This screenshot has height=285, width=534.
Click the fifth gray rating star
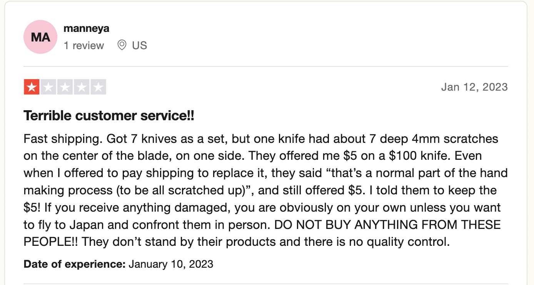[x=98, y=87]
